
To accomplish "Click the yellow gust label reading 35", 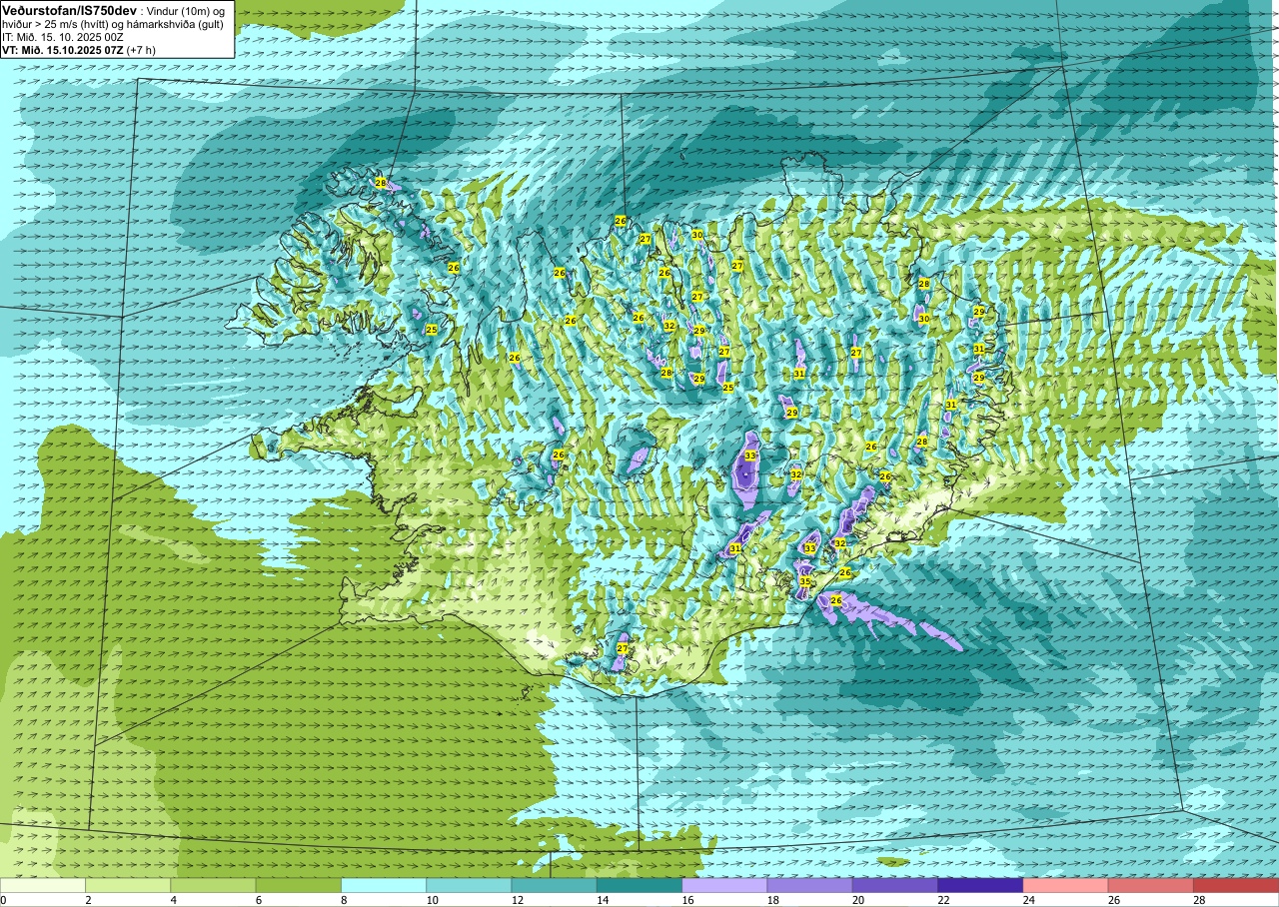I will (805, 581).
